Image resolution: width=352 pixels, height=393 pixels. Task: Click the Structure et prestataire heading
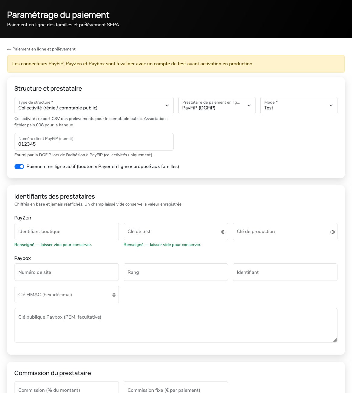point(48,89)
